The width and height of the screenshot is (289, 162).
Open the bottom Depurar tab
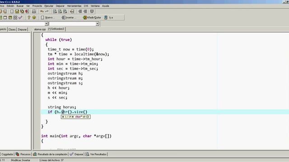pyautogui.click(x=77, y=154)
